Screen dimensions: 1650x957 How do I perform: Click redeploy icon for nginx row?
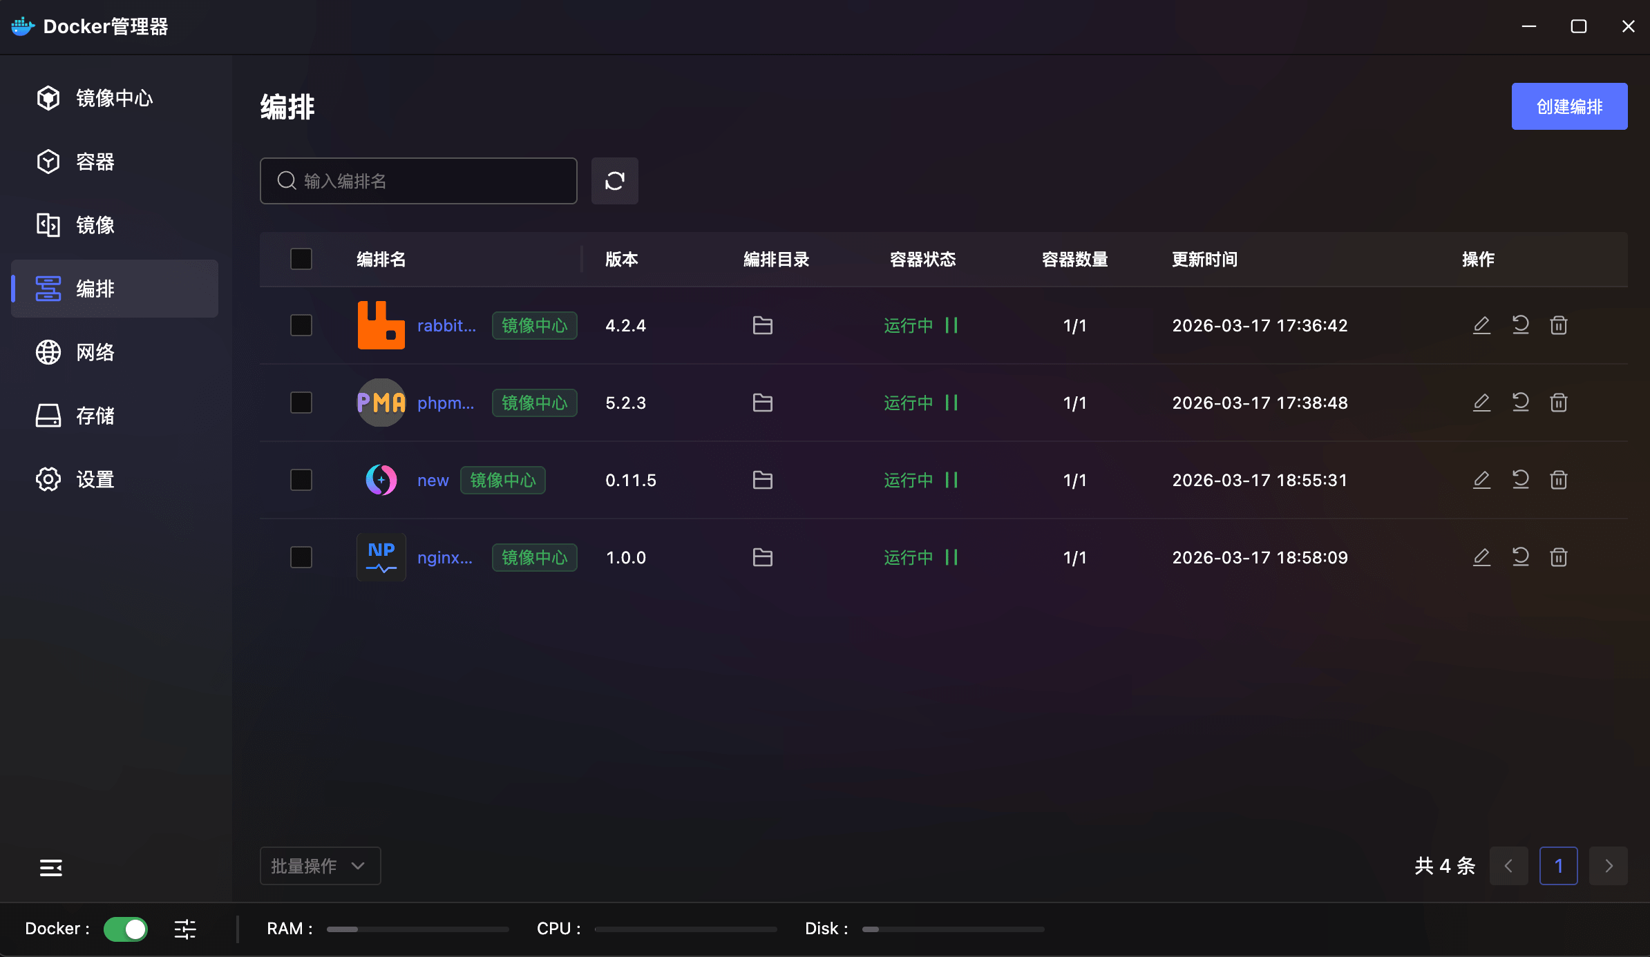(x=1520, y=557)
